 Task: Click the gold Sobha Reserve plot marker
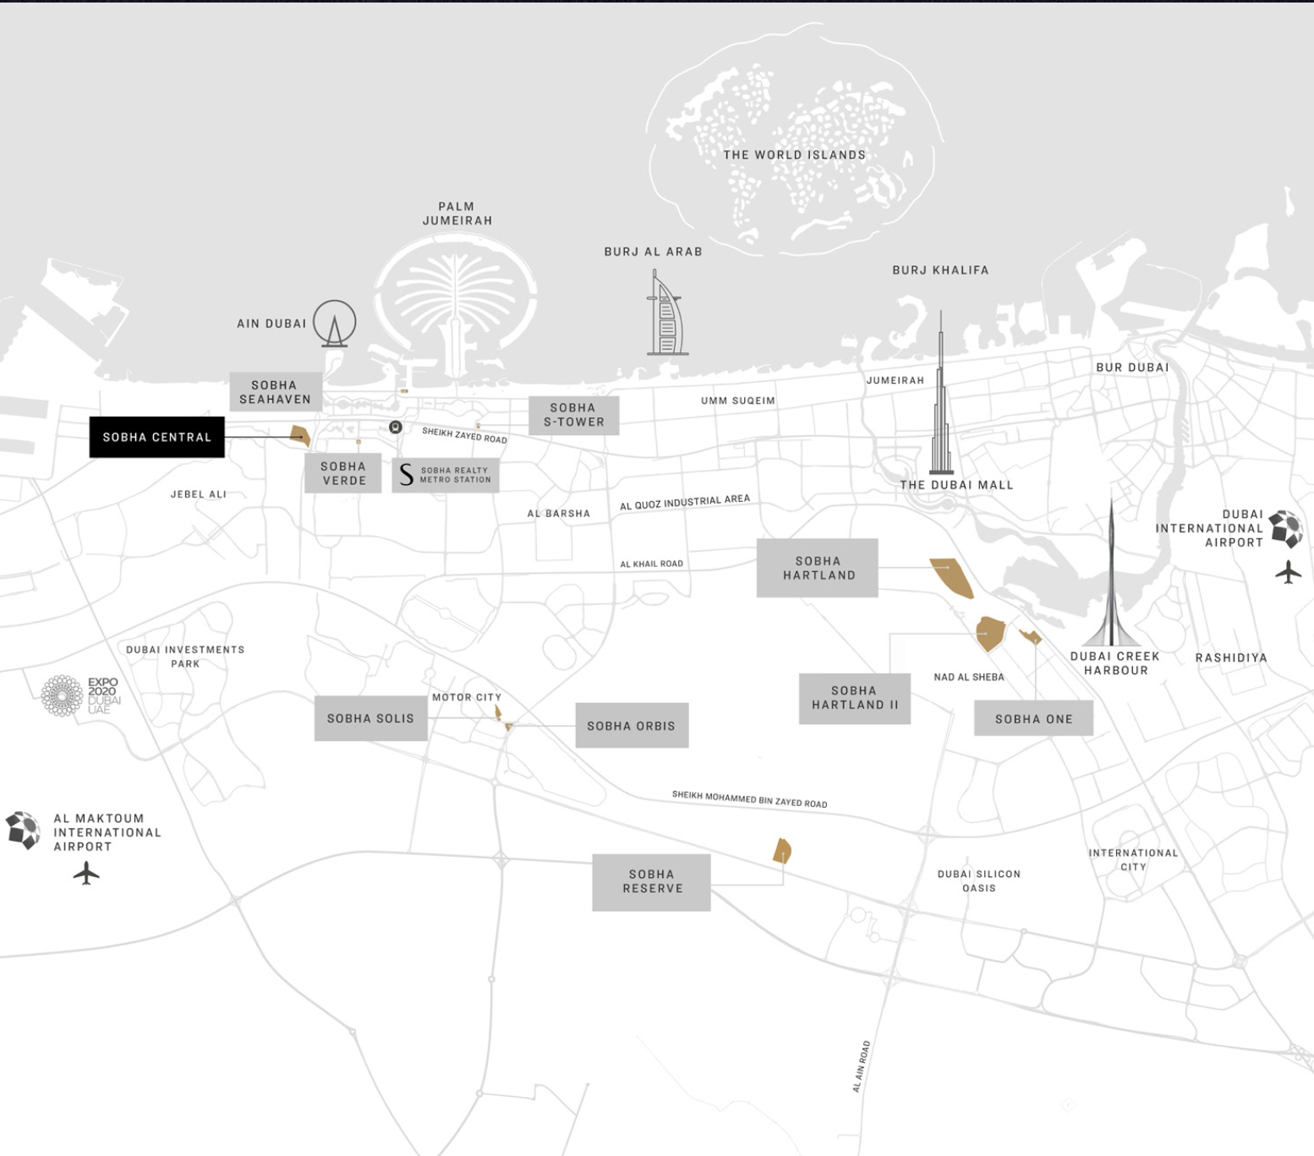tap(782, 851)
